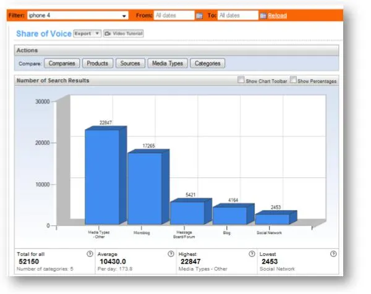Image resolution: width=371 pixels, height=294 pixels.
Task: Click Per day: 173.8 text
Action: (115, 269)
